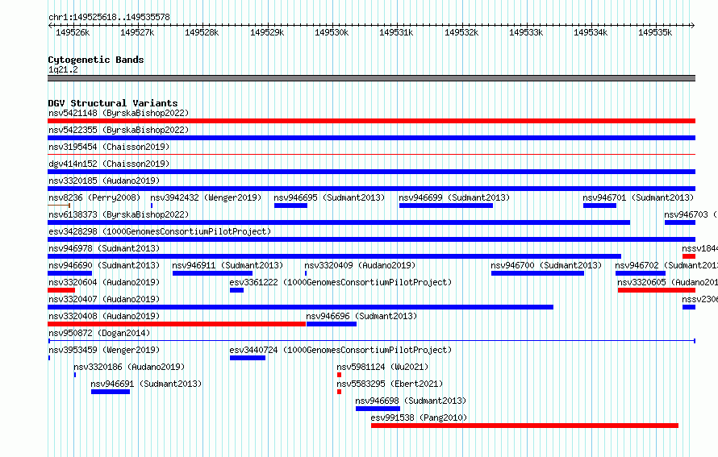Click the small red marker under nsv5583295
Viewport: 718px width, 457px height.
340,392
